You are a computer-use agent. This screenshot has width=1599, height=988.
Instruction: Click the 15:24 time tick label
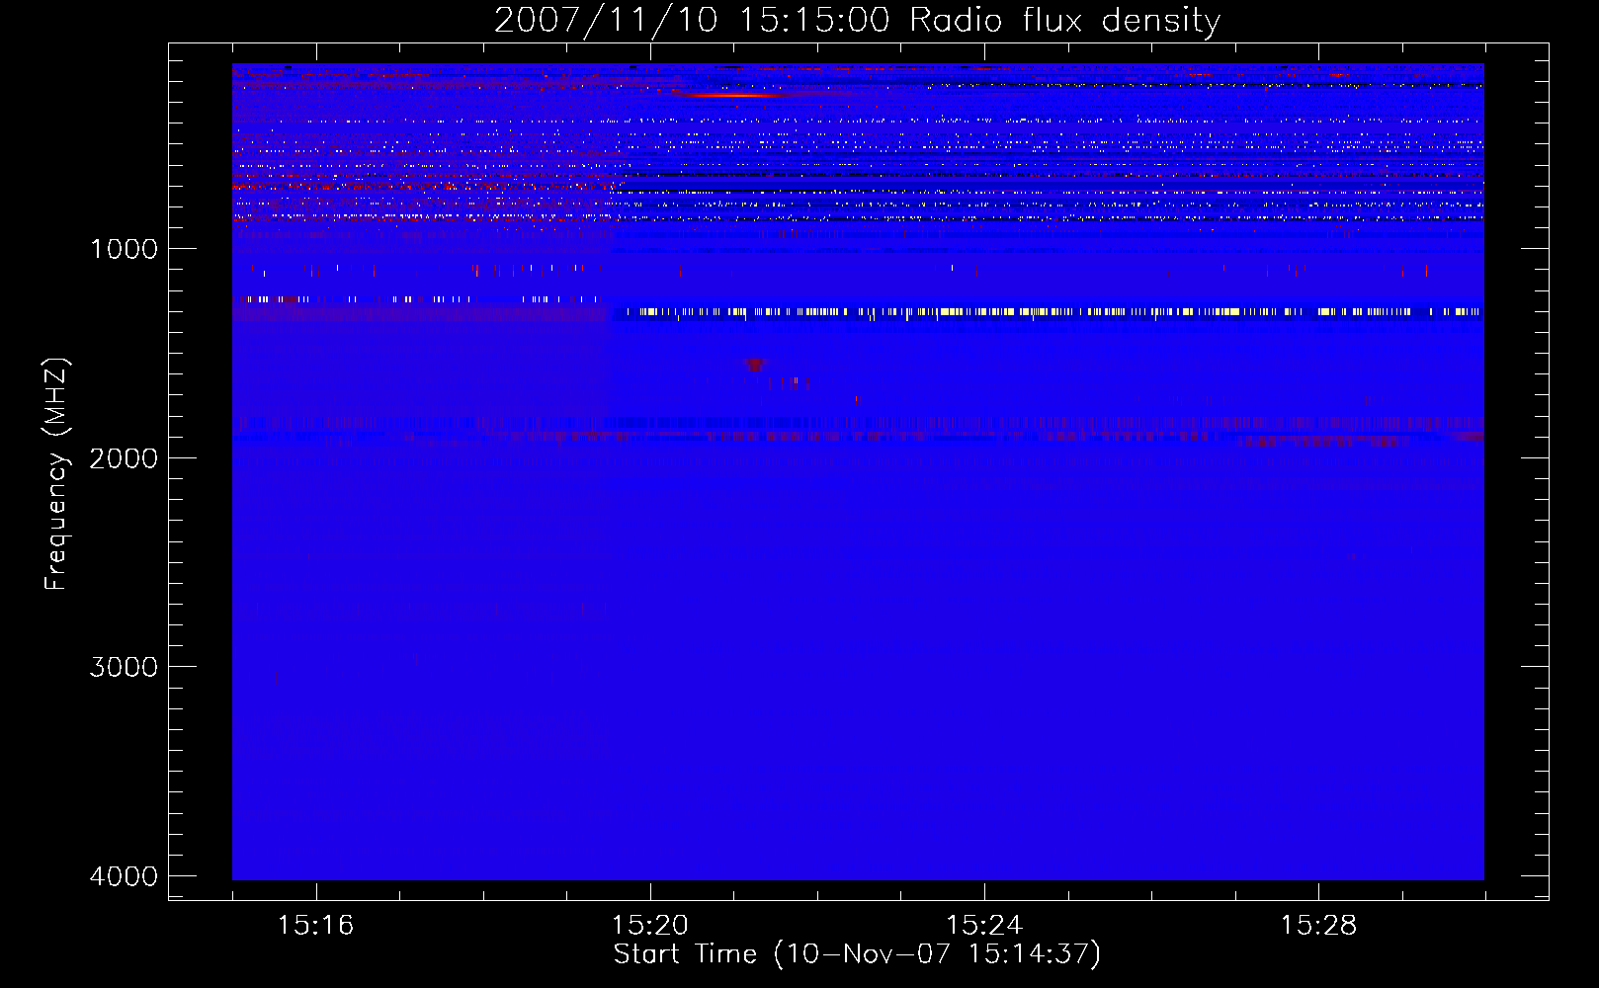coord(984,926)
